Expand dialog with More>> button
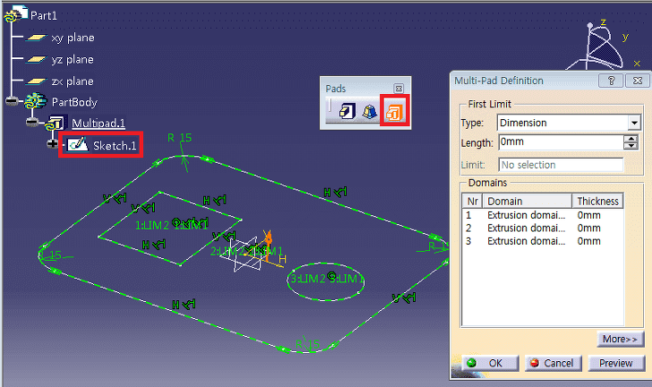The image size is (652, 387). pos(620,340)
